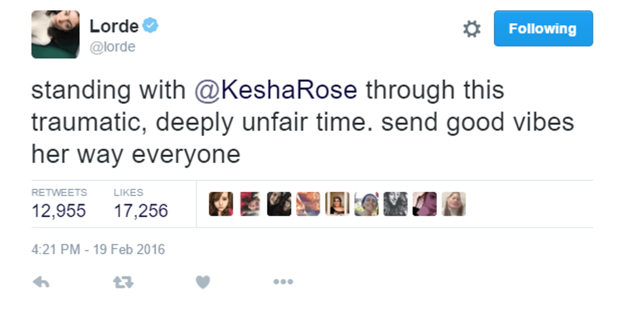Click the last liker avatar thumbnail

(454, 204)
